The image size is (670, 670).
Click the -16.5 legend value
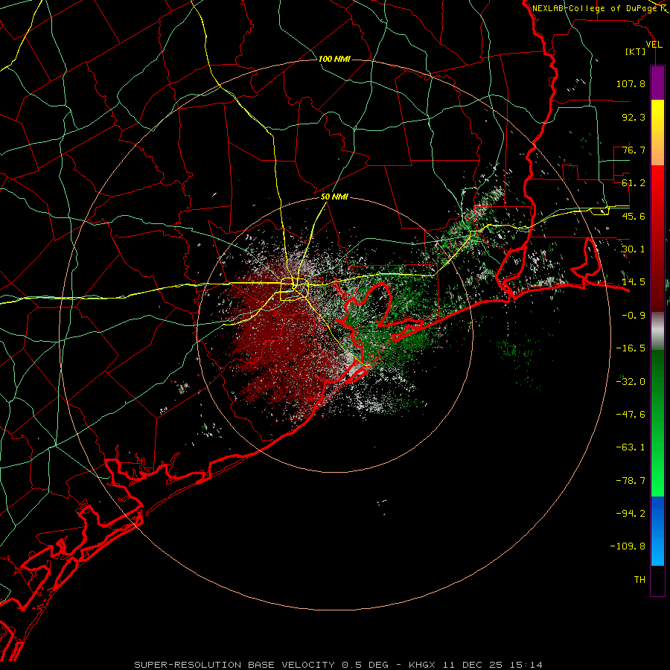[631, 348]
